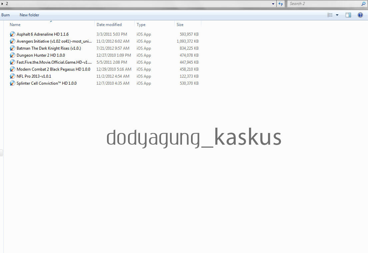Click the date 11/2/2012 6:02 AM

pyautogui.click(x=113, y=41)
